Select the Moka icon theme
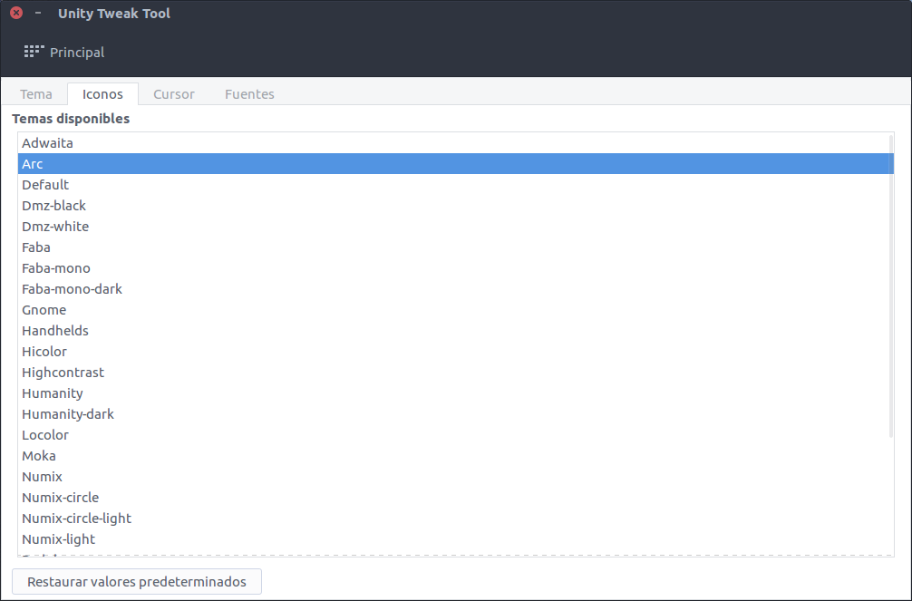Image resolution: width=912 pixels, height=601 pixels. [39, 456]
